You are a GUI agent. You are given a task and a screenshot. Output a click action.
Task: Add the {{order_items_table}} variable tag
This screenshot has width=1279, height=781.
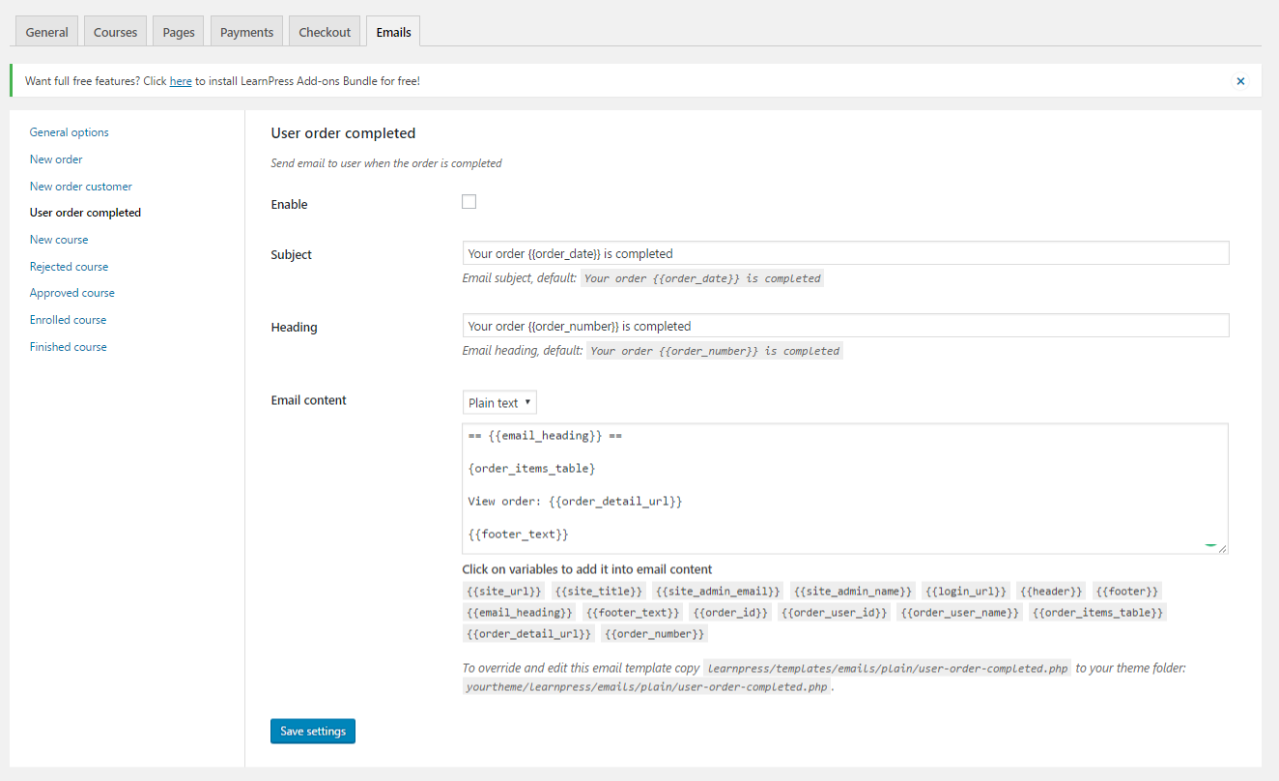(x=1097, y=612)
